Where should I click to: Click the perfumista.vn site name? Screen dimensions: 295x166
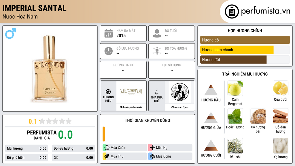pyautogui.click(x=266, y=11)
